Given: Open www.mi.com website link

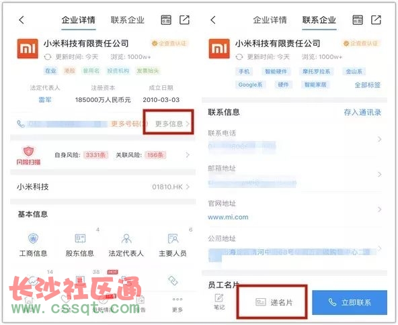Looking at the screenshot, I should tap(228, 218).
